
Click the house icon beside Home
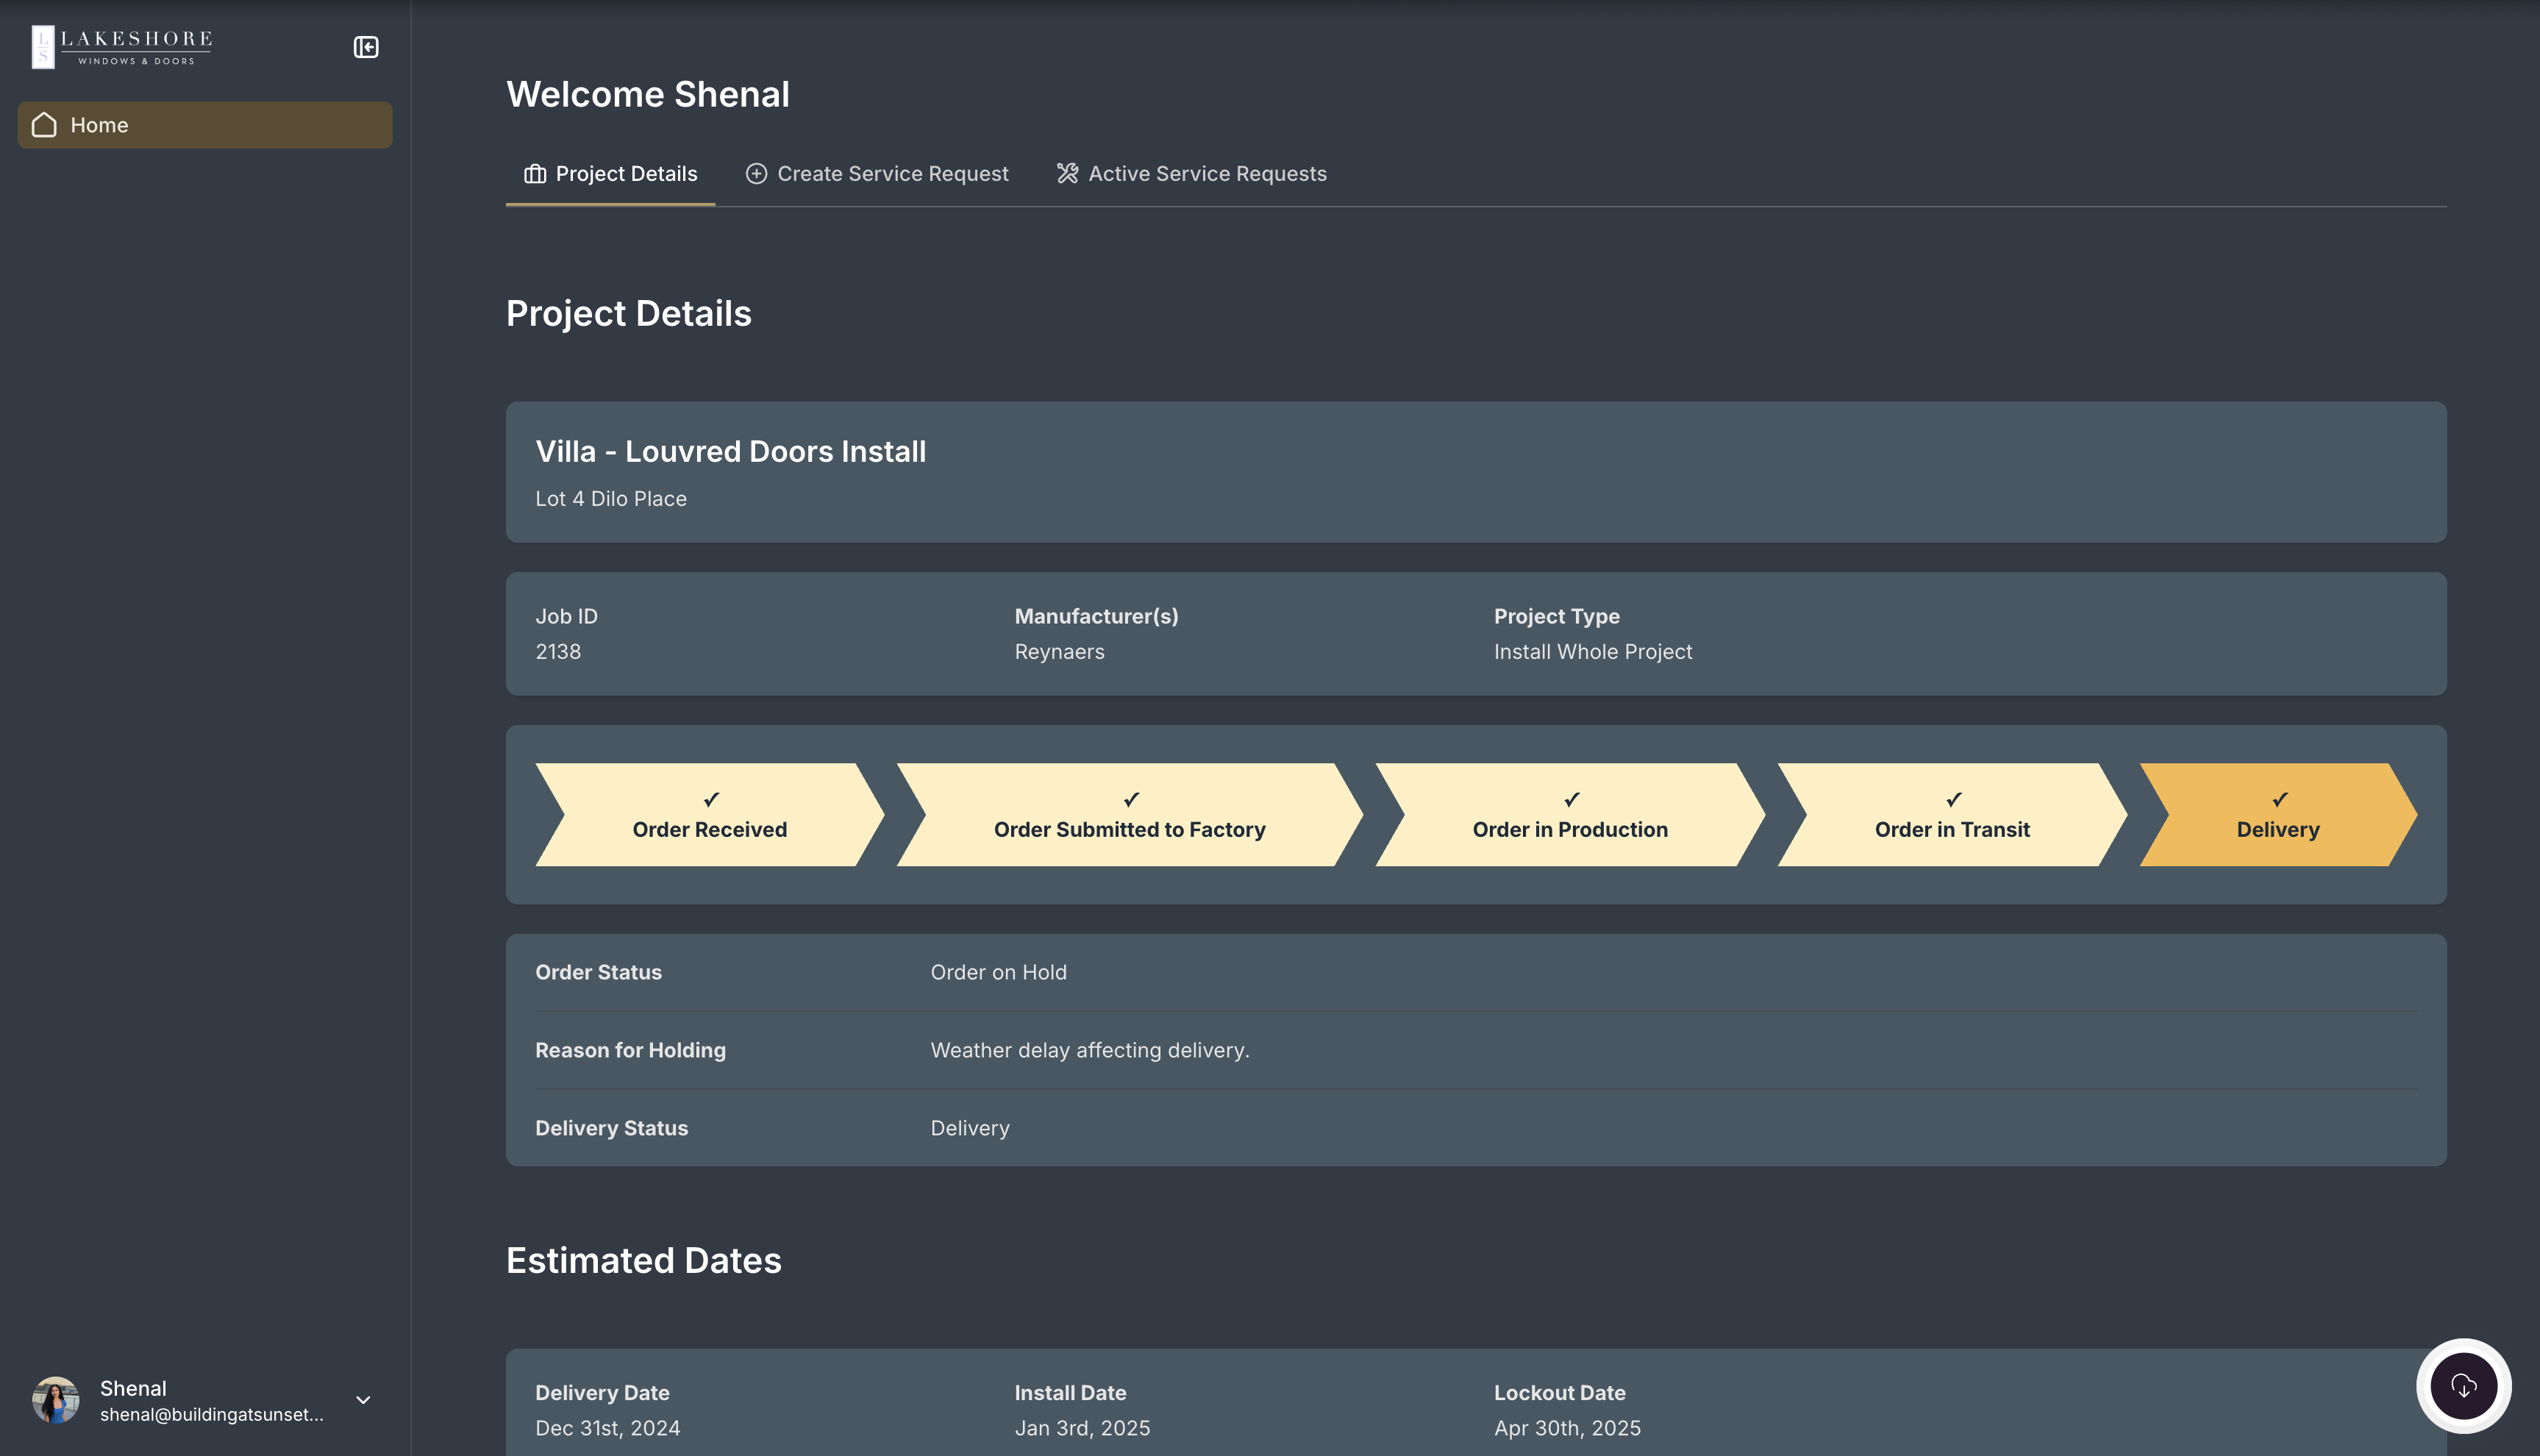pyautogui.click(x=44, y=125)
